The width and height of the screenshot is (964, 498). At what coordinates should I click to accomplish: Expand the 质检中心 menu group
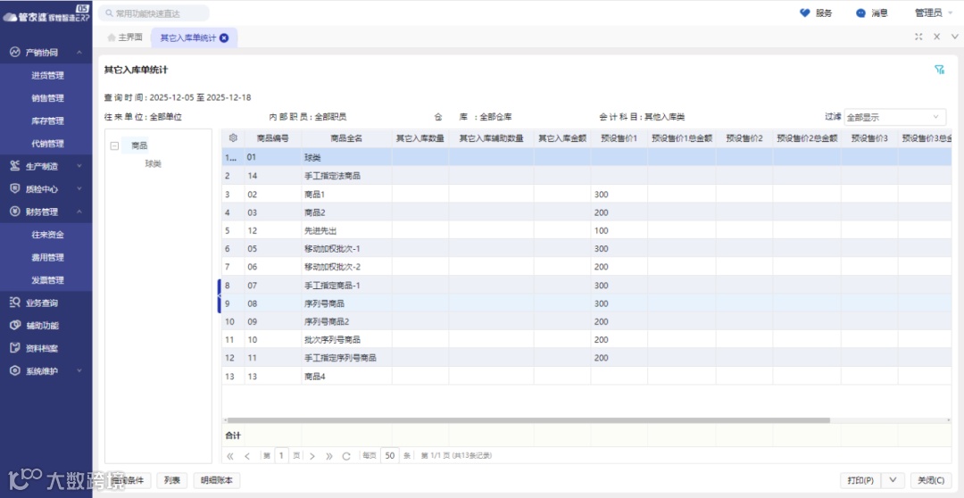click(x=79, y=188)
